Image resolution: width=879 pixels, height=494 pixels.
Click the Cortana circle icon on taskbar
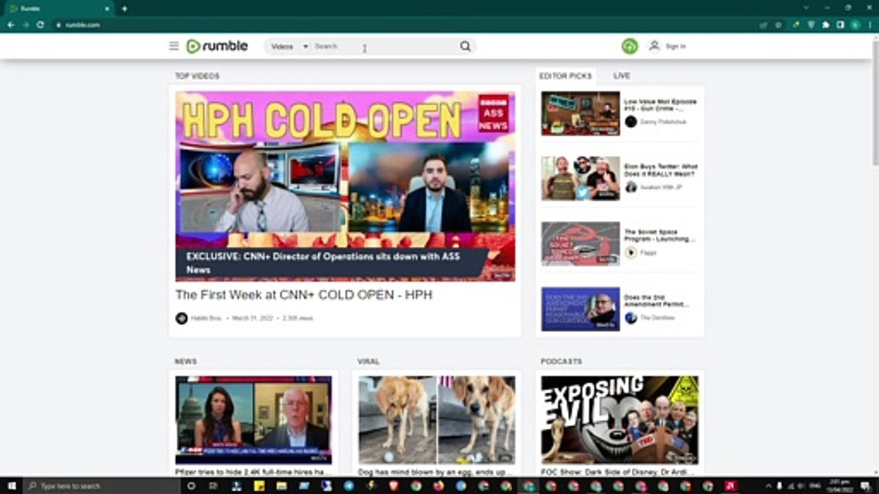pos(191,486)
